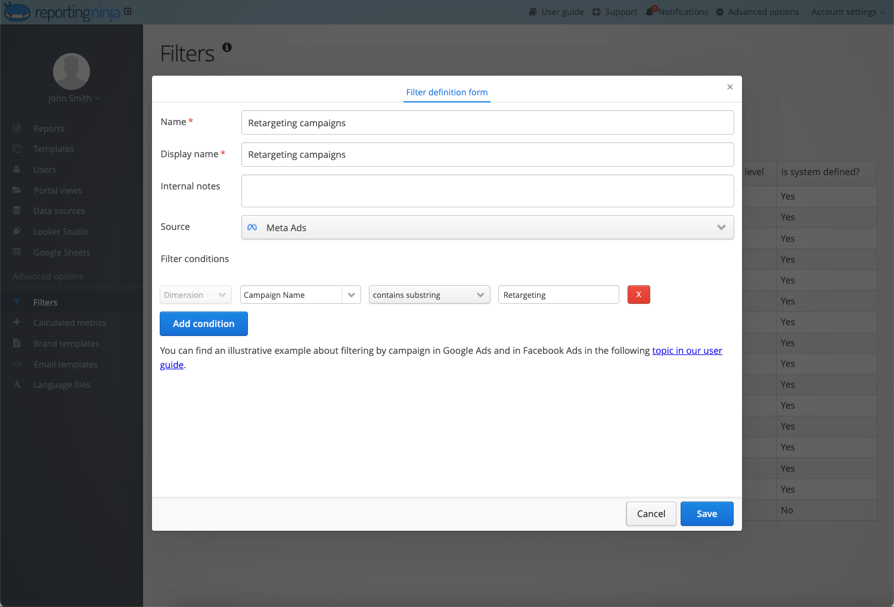Open the Google Sheets integration page
The width and height of the screenshot is (894, 607).
coord(61,252)
